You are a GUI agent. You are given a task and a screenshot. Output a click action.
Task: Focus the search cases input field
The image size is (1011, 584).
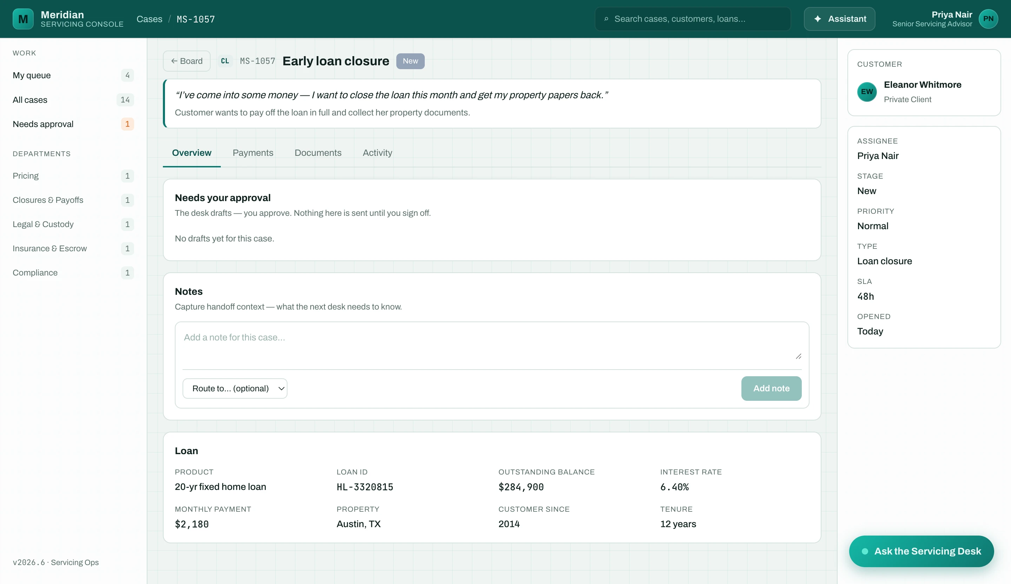click(693, 19)
